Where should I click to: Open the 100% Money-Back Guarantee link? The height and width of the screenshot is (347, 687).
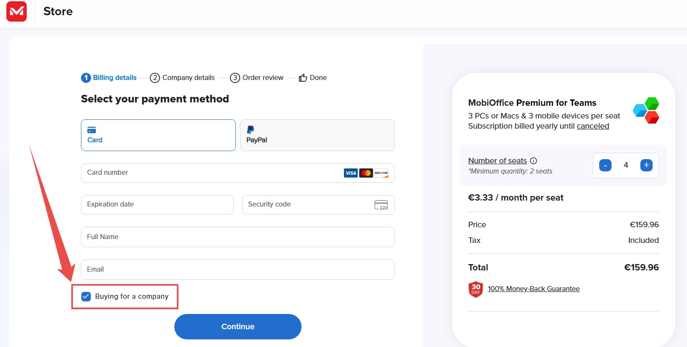pyautogui.click(x=533, y=289)
